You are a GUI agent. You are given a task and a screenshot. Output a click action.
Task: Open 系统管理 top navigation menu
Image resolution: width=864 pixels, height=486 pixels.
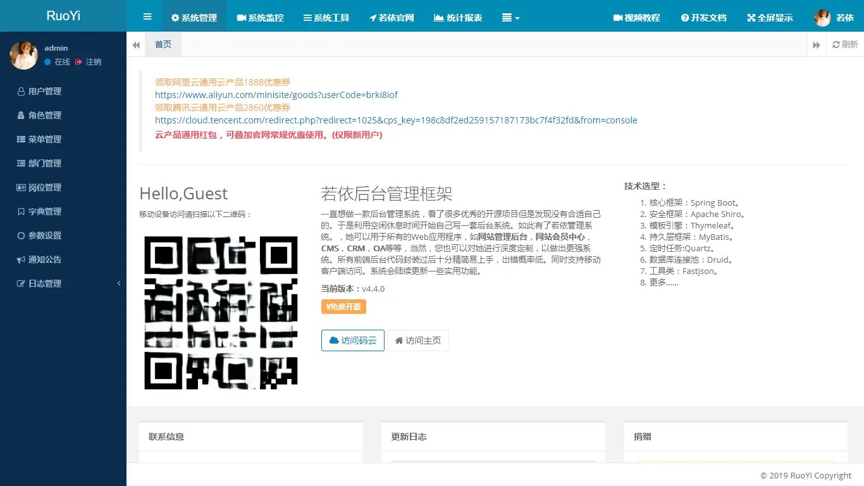194,18
